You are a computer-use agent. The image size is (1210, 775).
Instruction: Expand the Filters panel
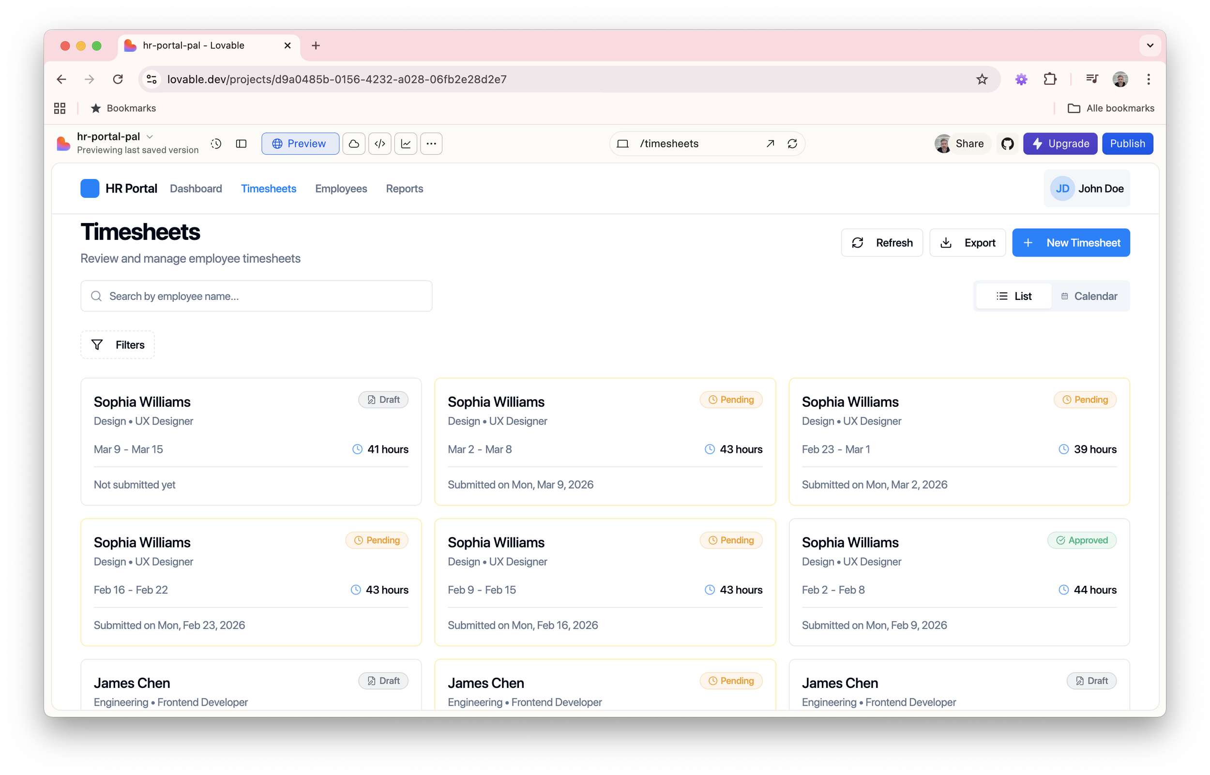118,345
